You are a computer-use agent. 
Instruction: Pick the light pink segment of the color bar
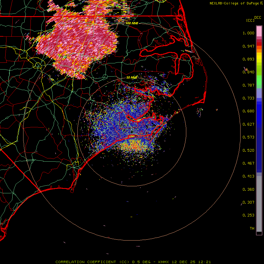[259, 31]
